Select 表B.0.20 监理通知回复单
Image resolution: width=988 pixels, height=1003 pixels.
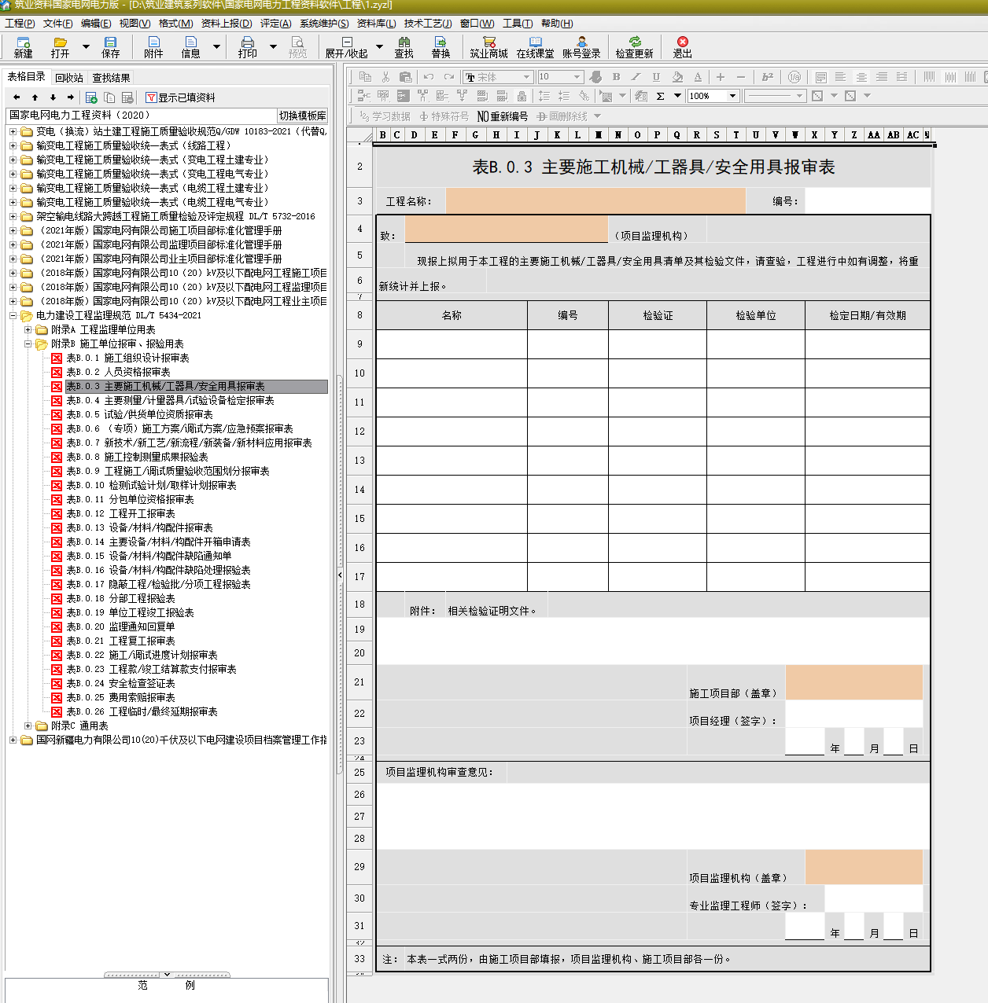(120, 626)
